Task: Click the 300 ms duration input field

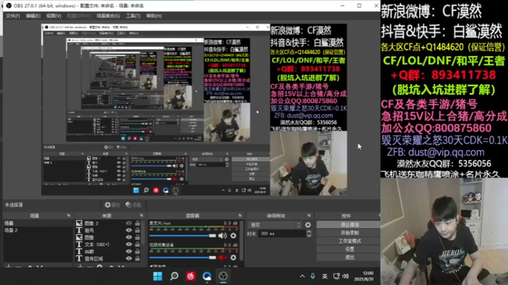Action: click(x=282, y=234)
